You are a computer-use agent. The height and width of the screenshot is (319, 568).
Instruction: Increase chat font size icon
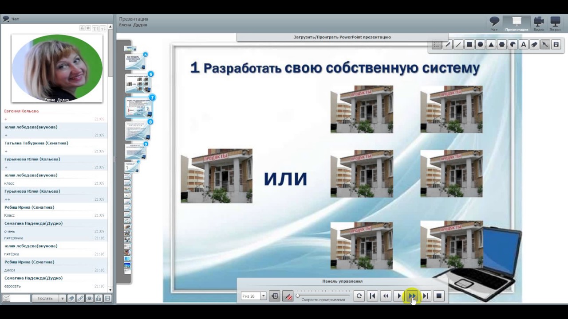coord(95,28)
